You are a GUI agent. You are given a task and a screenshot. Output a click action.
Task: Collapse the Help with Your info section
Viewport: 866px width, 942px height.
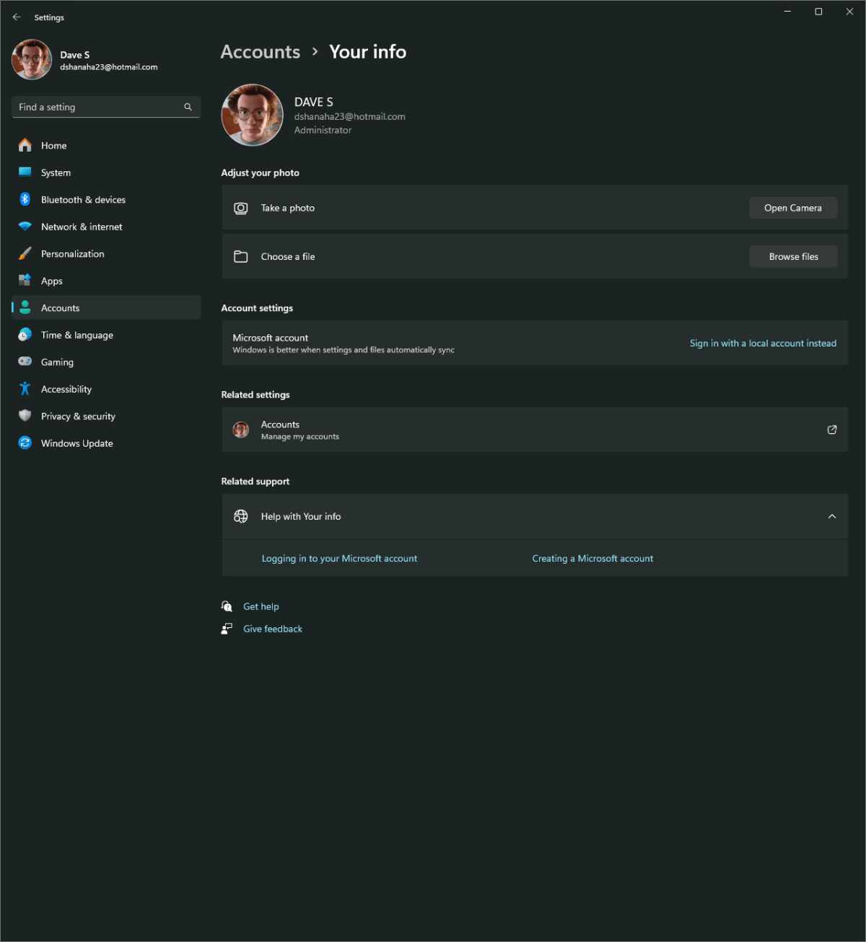(832, 516)
